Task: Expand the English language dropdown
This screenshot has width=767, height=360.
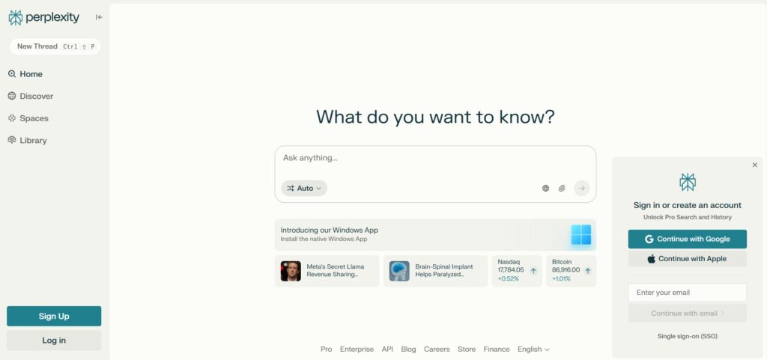Action: (533, 350)
